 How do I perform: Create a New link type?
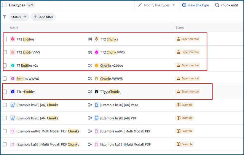tap(195, 5)
